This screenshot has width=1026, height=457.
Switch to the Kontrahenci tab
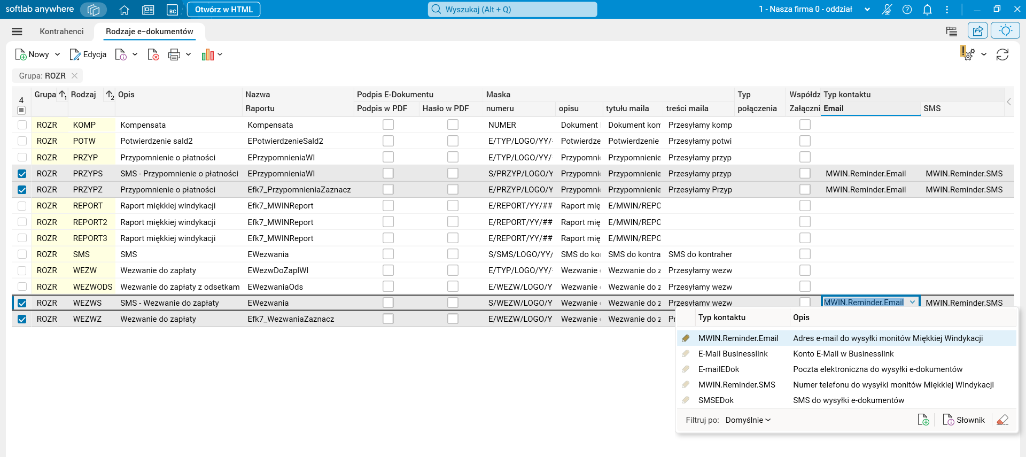tap(61, 32)
